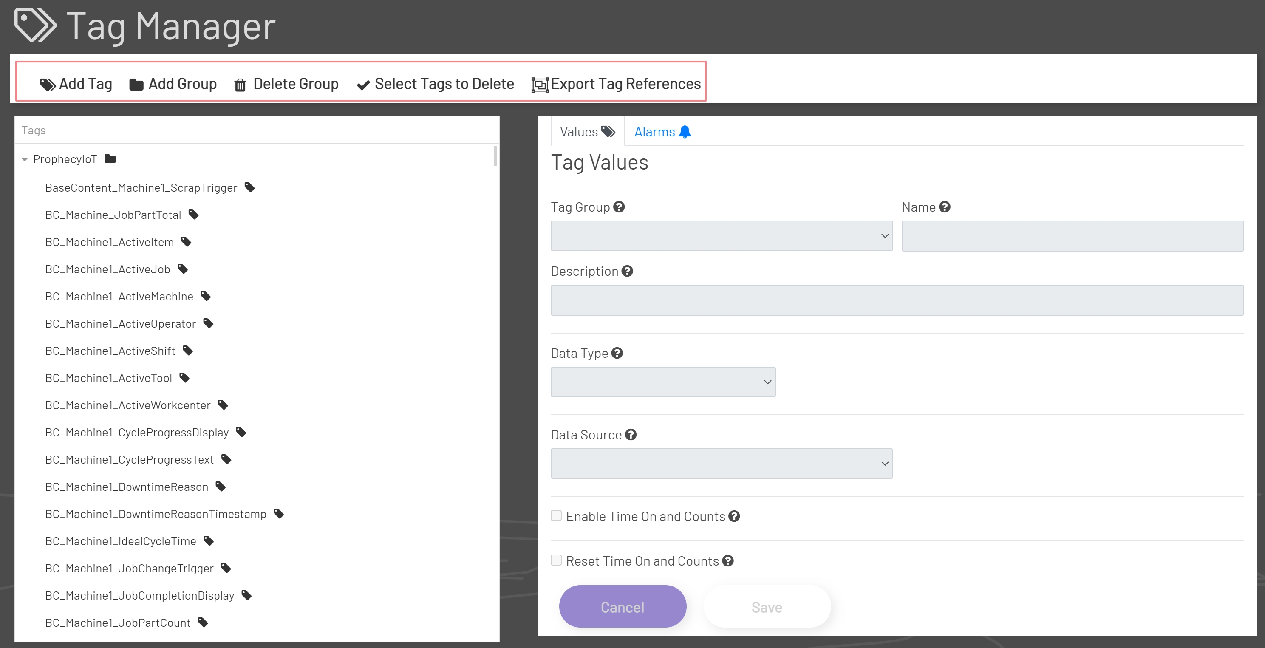Click the Save button
Image resolution: width=1265 pixels, height=648 pixels.
click(x=767, y=606)
